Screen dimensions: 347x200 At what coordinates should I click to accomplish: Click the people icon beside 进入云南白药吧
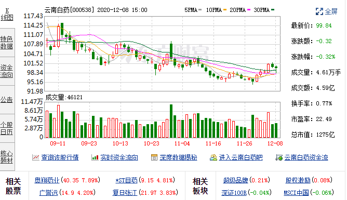[x=213, y=157]
